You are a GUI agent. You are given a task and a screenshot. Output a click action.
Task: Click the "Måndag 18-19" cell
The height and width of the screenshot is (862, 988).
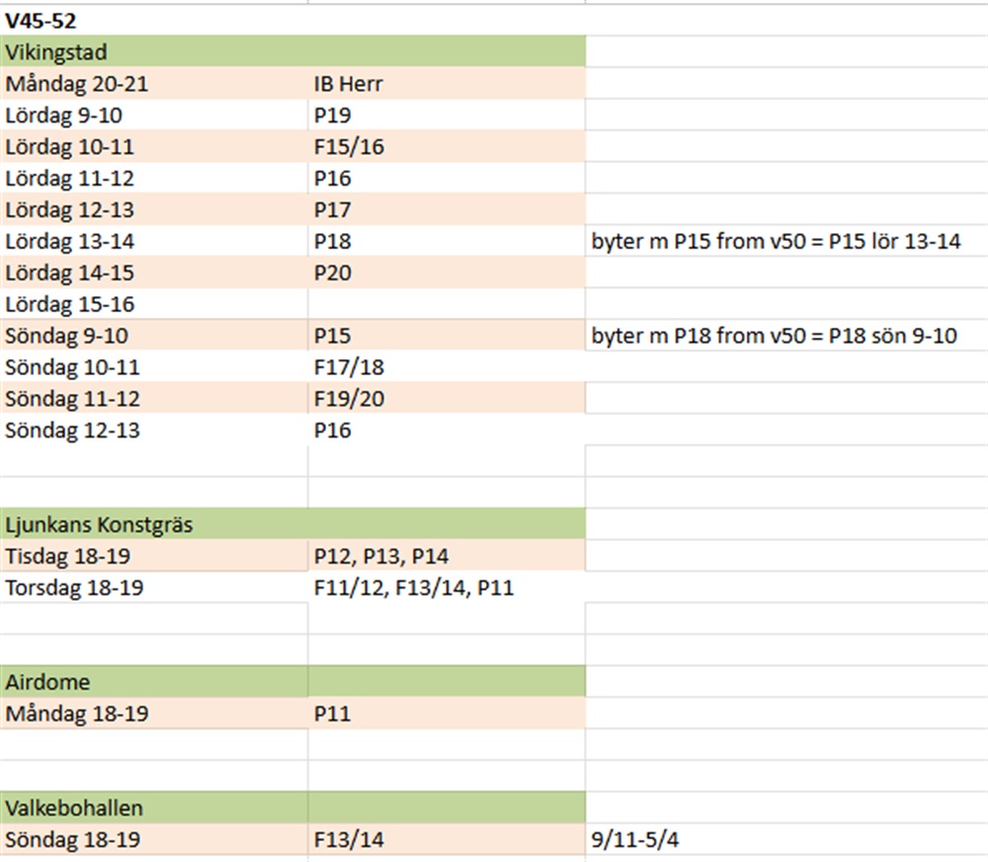point(77,713)
